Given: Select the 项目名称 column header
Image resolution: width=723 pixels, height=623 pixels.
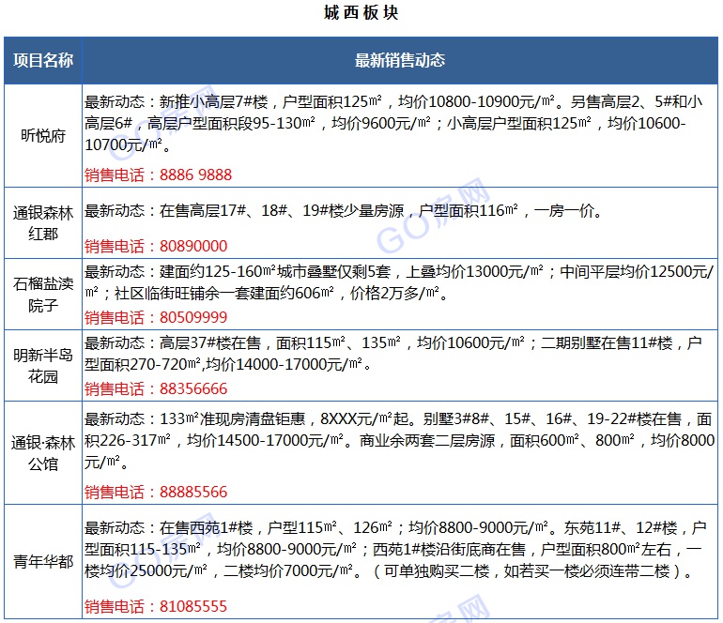Looking at the screenshot, I should tap(43, 60).
